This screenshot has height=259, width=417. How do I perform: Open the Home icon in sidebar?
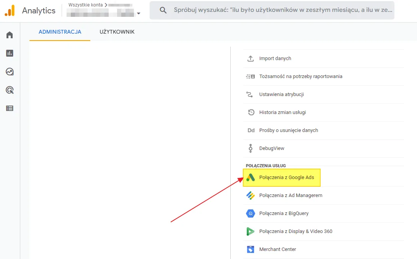(10, 35)
